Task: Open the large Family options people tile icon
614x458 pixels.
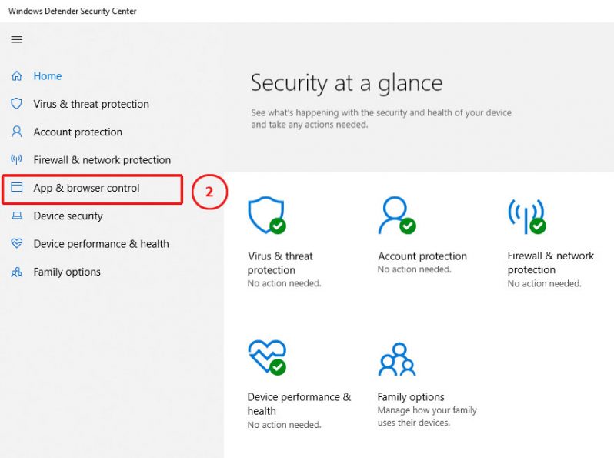Action: (396, 358)
